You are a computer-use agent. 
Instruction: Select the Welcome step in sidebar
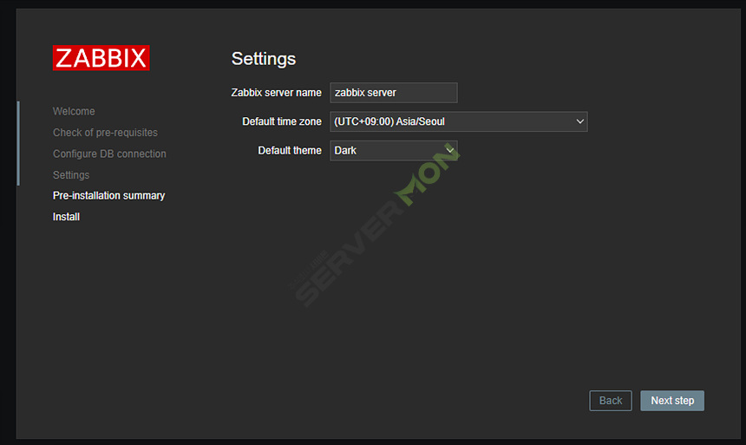pos(74,111)
